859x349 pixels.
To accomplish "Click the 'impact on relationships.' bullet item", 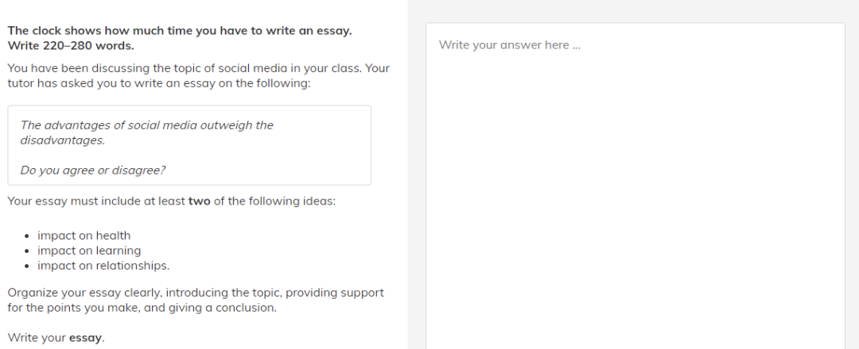I will pyautogui.click(x=103, y=266).
